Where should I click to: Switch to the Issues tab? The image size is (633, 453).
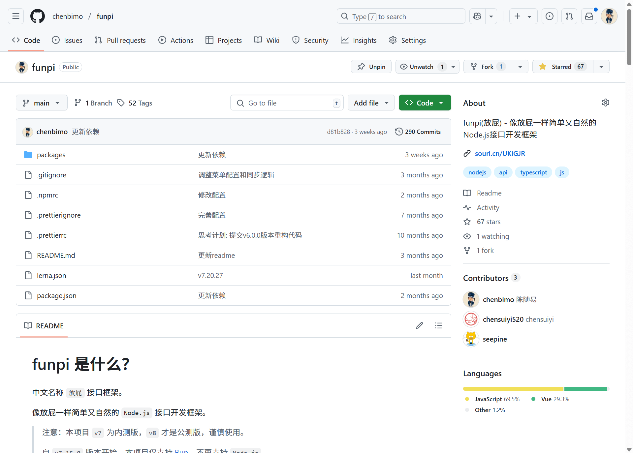coord(67,40)
